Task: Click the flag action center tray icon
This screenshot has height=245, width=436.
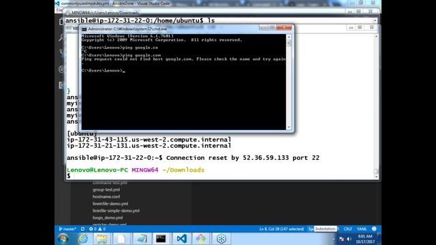Action: click(341, 239)
